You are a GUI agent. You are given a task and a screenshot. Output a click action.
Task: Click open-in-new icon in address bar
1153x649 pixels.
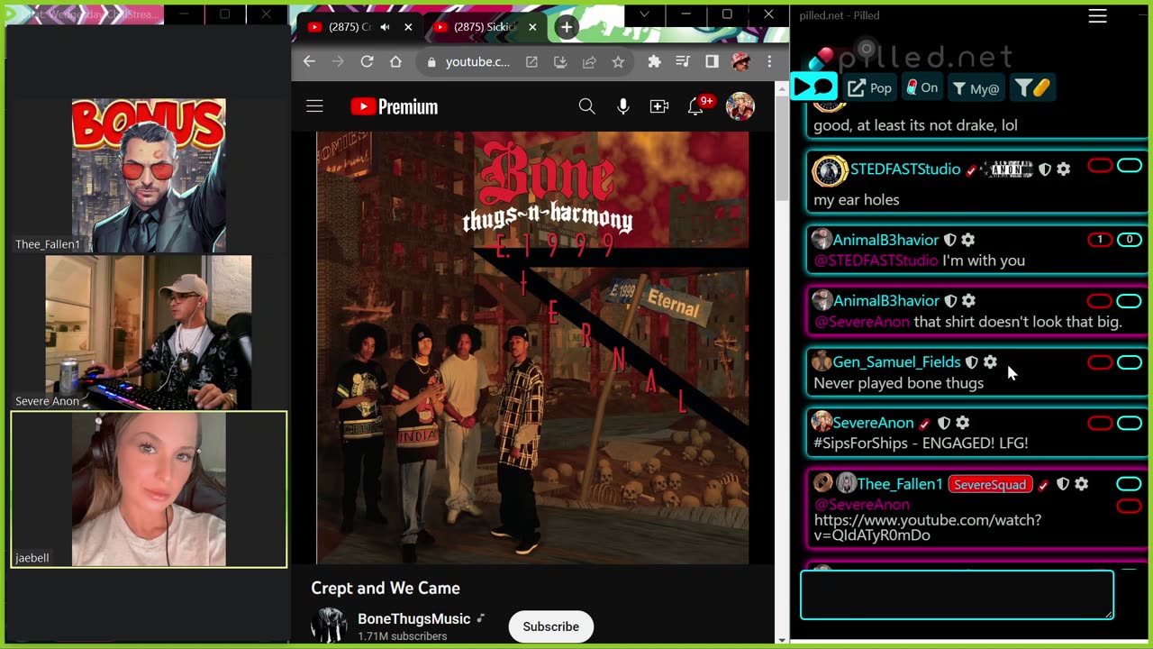pos(531,62)
